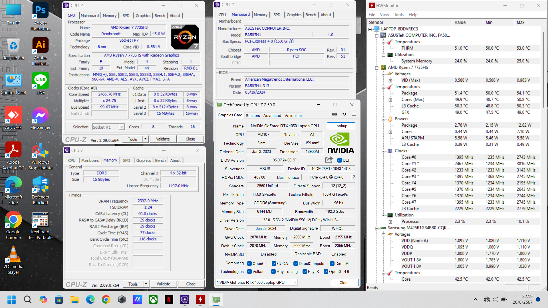Image resolution: width=548 pixels, height=308 pixels.
Task: Toggle the DirectML checkbox
Action: point(332,264)
